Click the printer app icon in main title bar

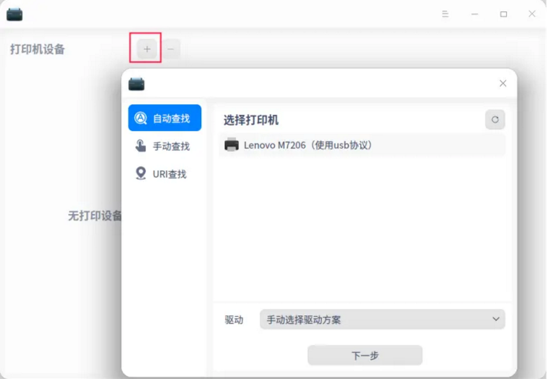pyautogui.click(x=14, y=14)
